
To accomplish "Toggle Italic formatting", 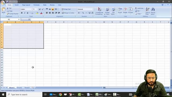I will [24, 13].
